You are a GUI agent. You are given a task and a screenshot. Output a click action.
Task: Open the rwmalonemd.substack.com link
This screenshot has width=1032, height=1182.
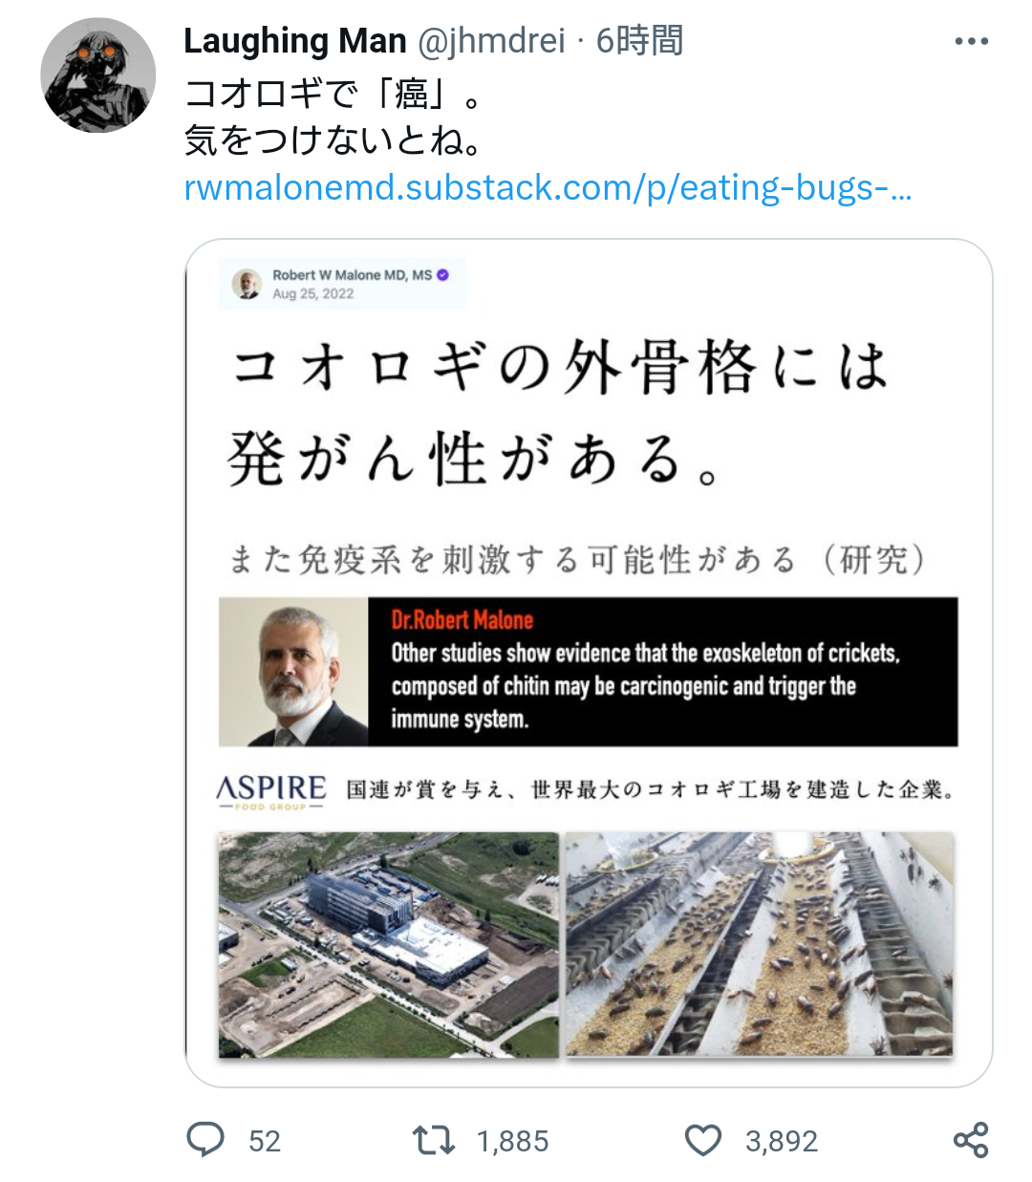548,187
